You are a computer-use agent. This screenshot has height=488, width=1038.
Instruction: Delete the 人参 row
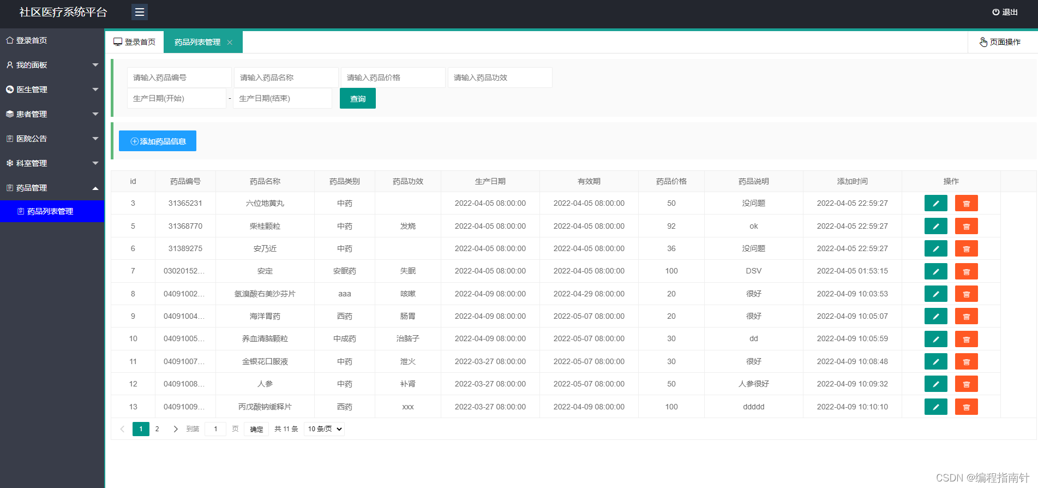click(966, 384)
